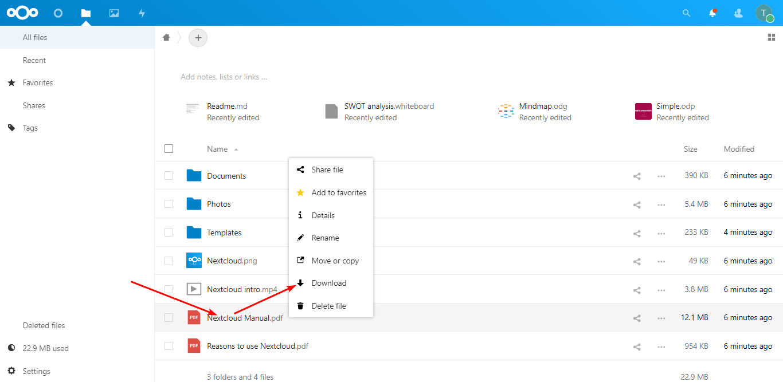The width and height of the screenshot is (783, 382).
Task: Click the Nextcloud Manual PDF icon
Action: tap(194, 317)
